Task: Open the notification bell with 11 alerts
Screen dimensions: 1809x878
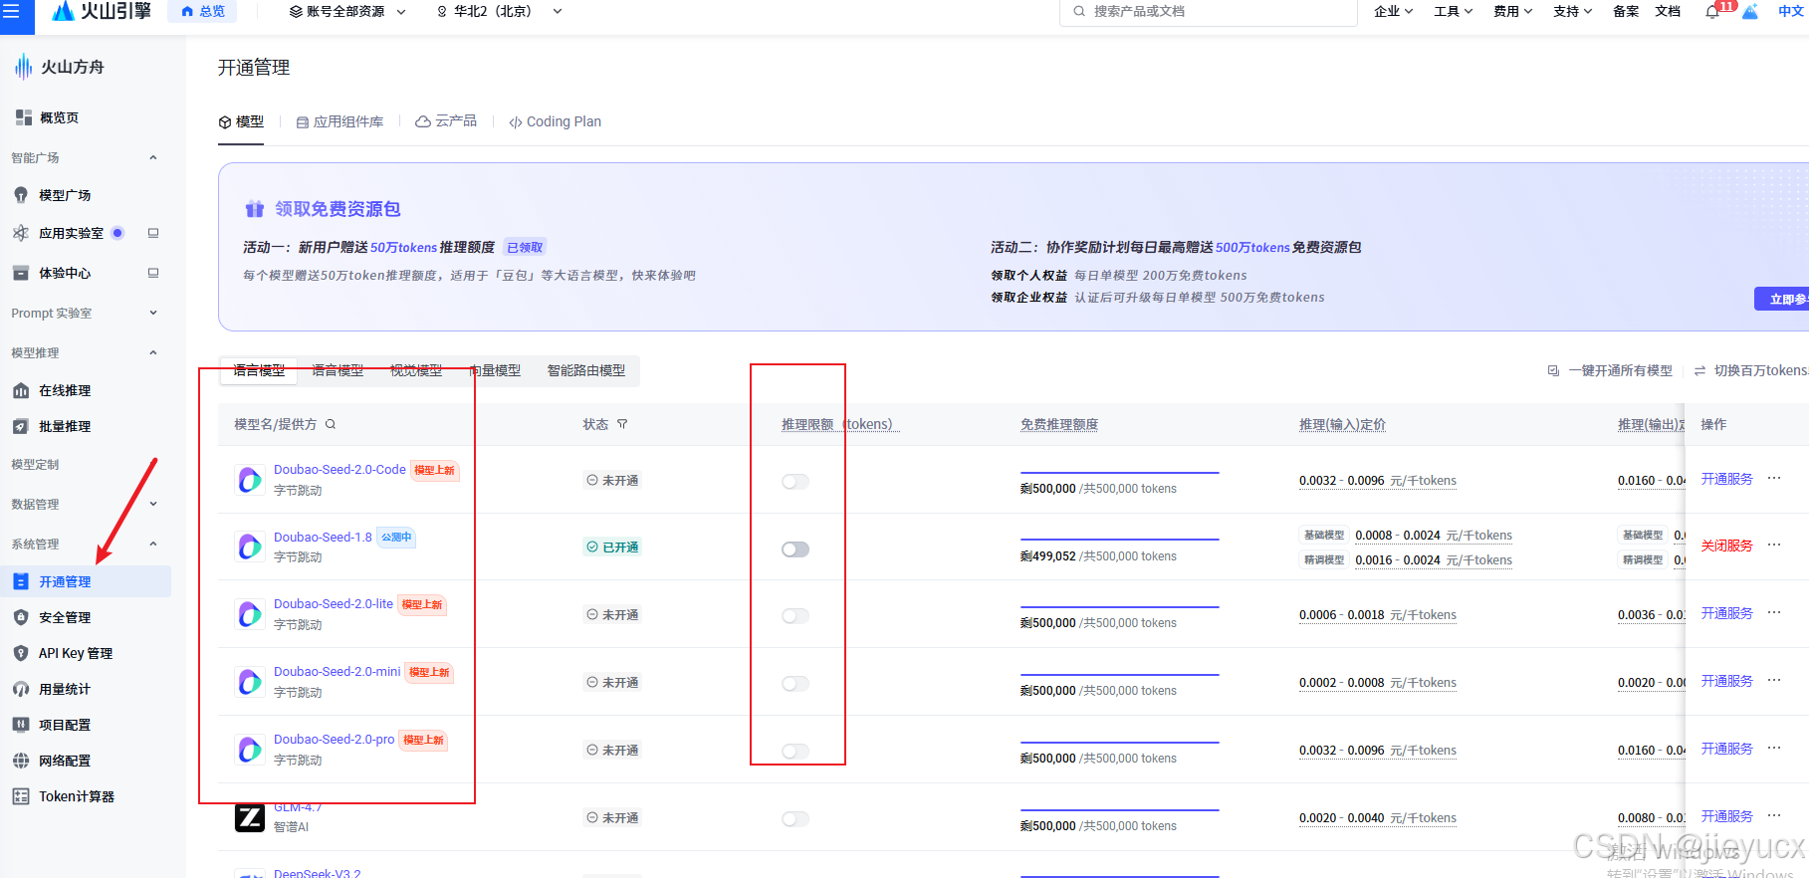Action: [1712, 12]
